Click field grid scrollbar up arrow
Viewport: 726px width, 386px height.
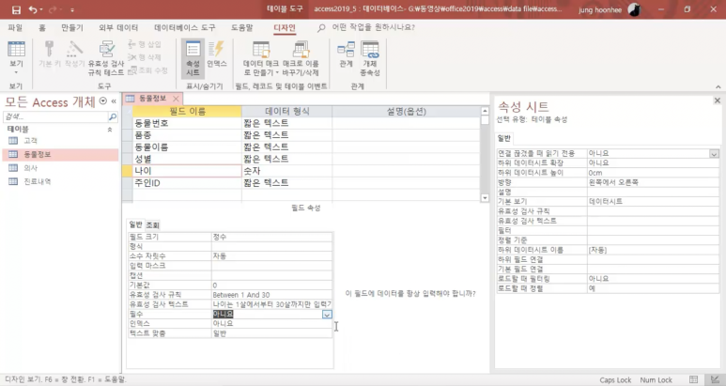(x=485, y=111)
